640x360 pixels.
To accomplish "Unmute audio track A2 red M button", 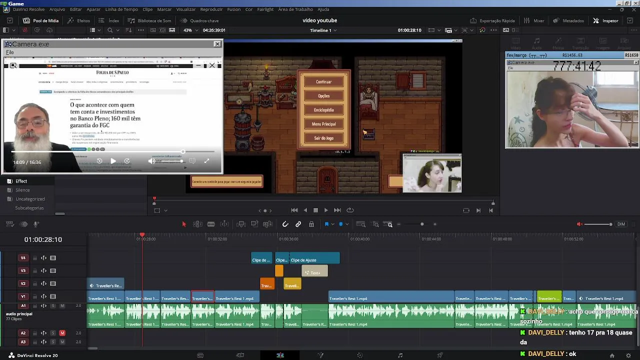I will [62, 333].
